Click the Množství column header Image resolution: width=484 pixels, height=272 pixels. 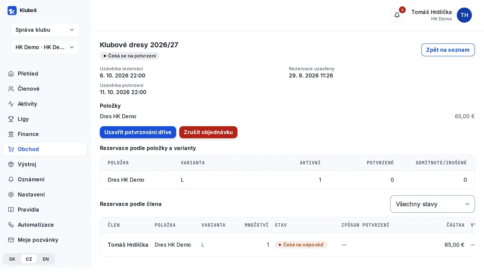coord(257,225)
